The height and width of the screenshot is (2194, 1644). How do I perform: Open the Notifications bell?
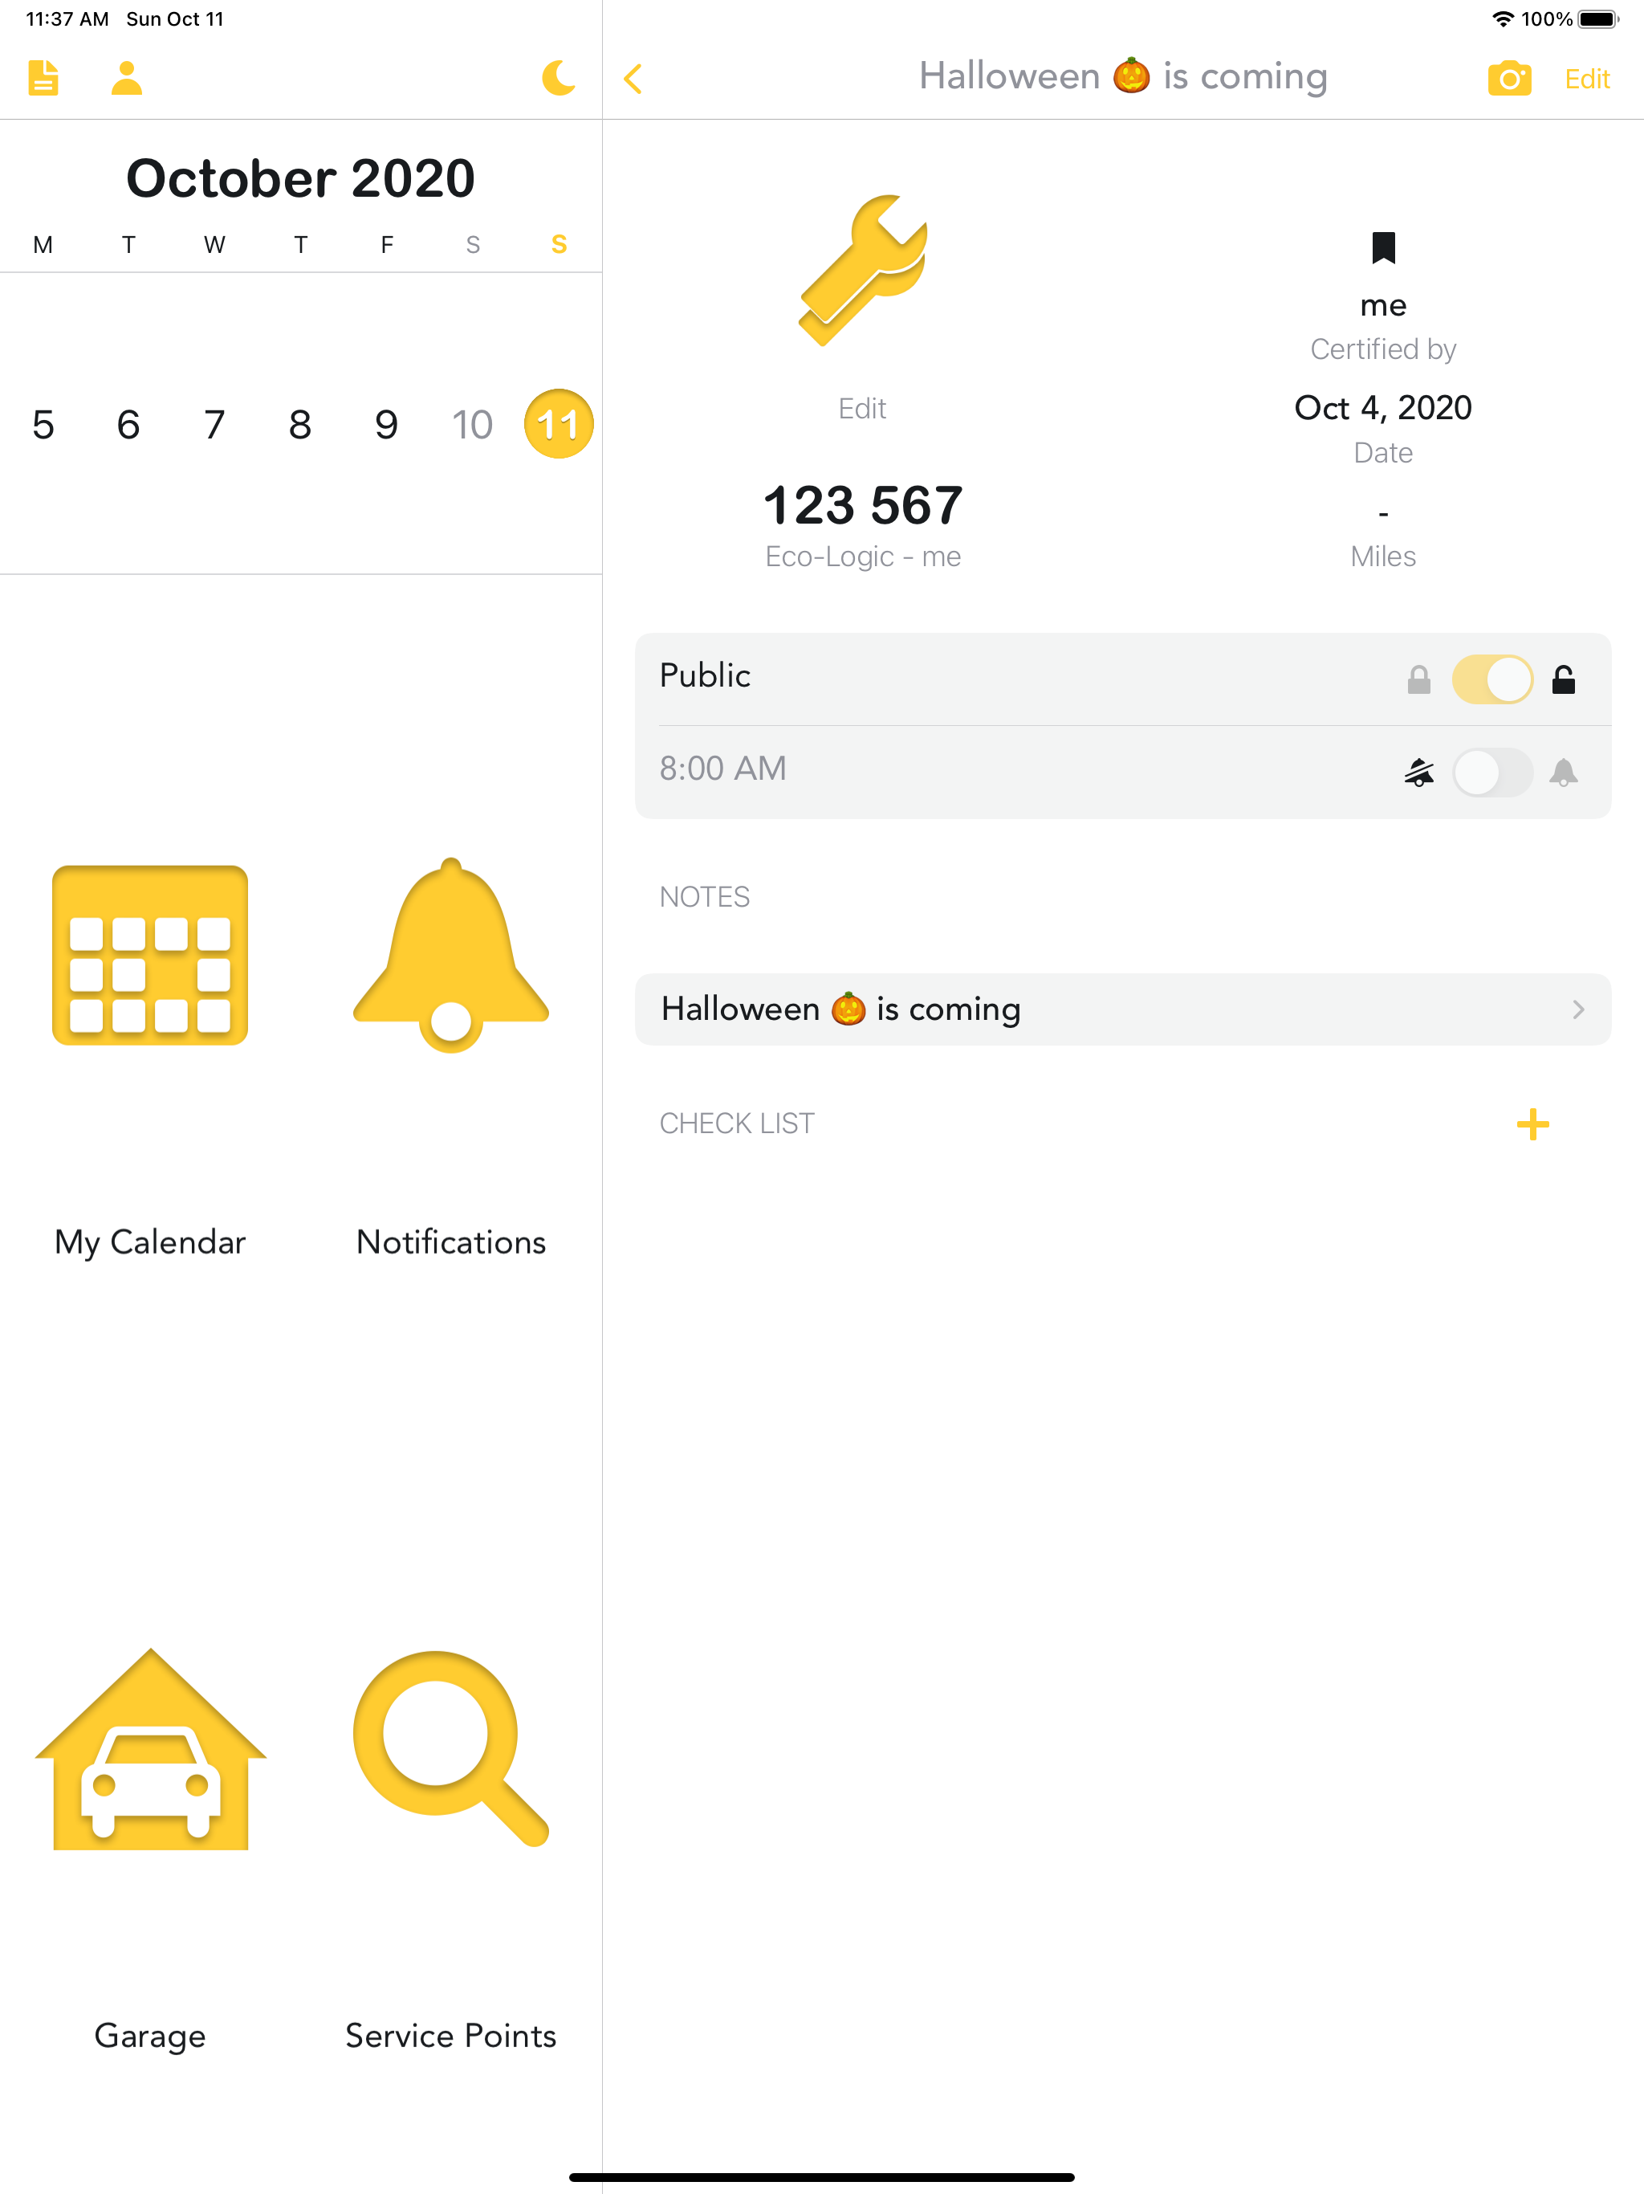coord(451,955)
